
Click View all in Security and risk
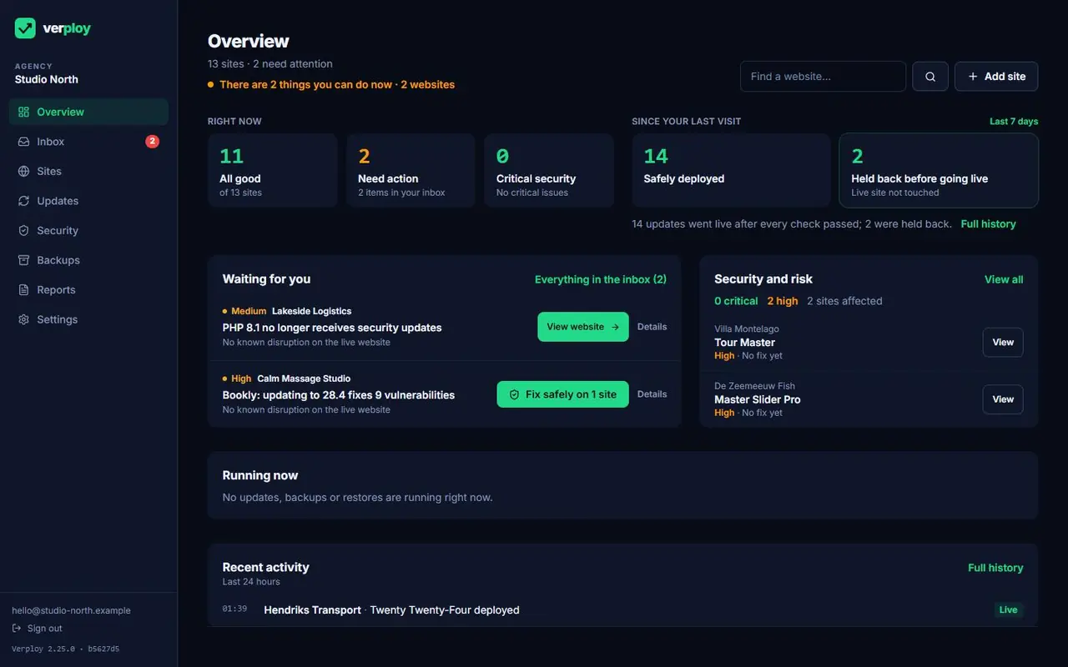pyautogui.click(x=1004, y=279)
